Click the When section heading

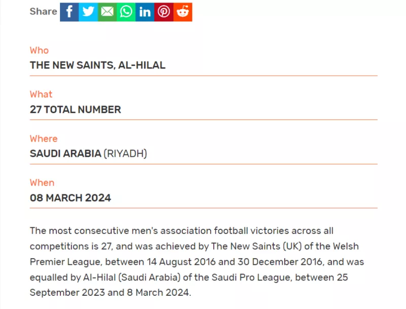42,183
